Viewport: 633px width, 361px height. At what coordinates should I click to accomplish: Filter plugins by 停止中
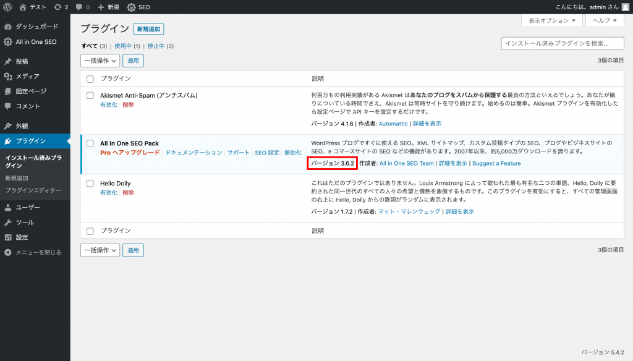tap(156, 46)
